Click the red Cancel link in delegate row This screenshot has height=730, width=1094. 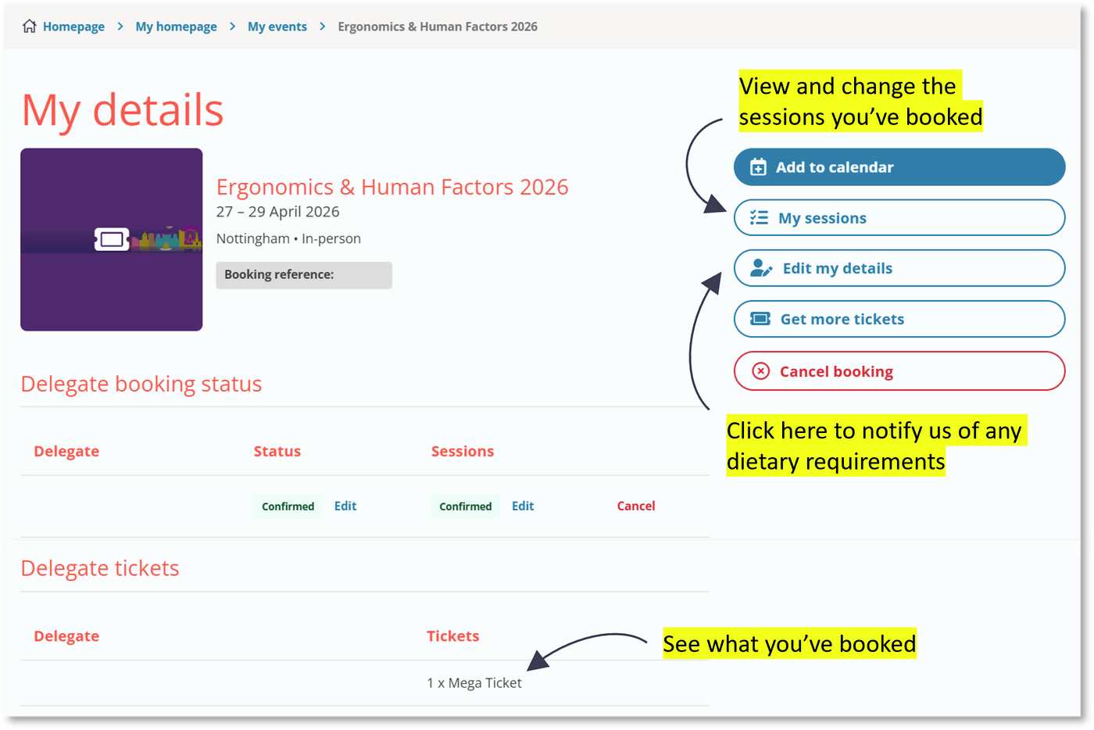635,506
